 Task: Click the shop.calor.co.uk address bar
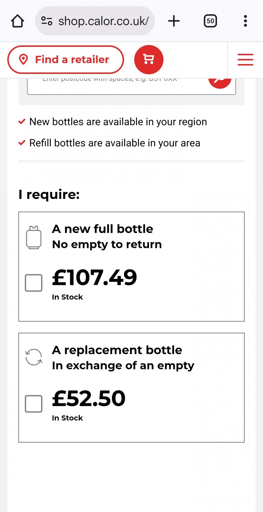[95, 21]
